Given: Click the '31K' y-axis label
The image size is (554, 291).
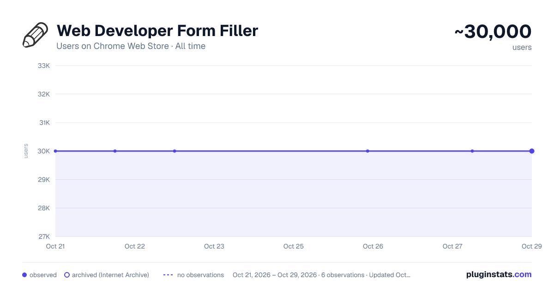Looking at the screenshot, I should pyautogui.click(x=44, y=122).
